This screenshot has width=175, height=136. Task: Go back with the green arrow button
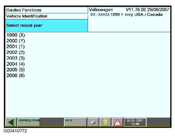coord(11,122)
